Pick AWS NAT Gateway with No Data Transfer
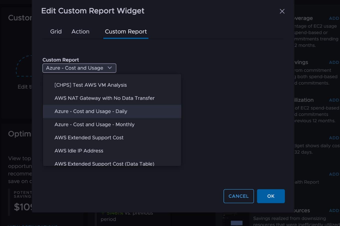340x226 pixels. [x=112, y=98]
